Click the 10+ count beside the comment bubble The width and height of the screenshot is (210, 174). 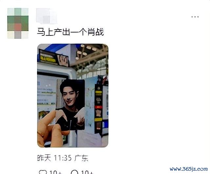87,172
